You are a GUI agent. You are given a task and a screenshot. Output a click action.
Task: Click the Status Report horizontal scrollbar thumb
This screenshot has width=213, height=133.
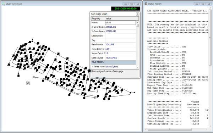point(170,129)
